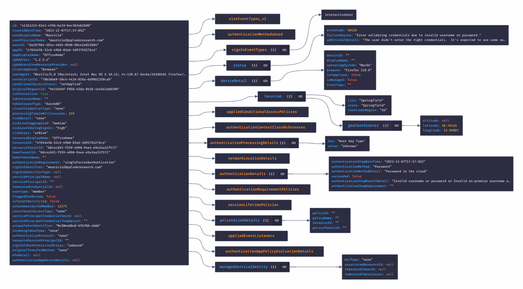Select the riskEventTypes_v2 node
The height and width of the screenshot is (289, 523).
(247, 19)
